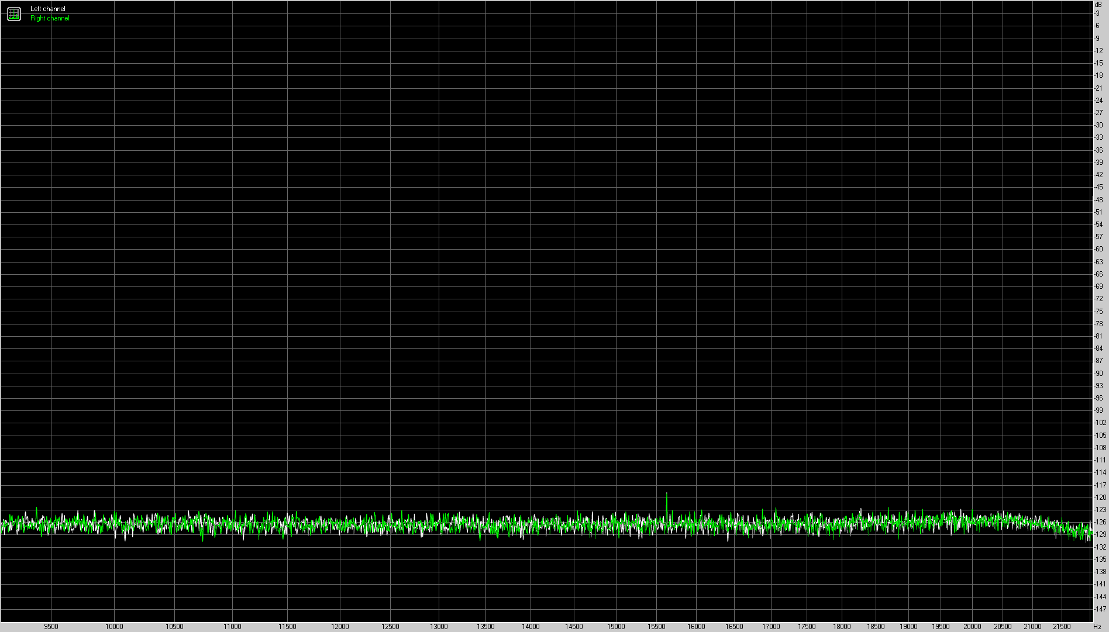Click the 19500 frequency axis label

(x=941, y=627)
